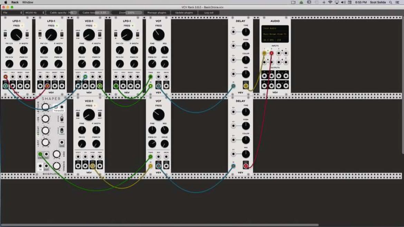The width and height of the screenshot is (404, 227).
Task: Click red-cabled FM 1 jack on leftmost LFO-1
Action: (x=6, y=77)
